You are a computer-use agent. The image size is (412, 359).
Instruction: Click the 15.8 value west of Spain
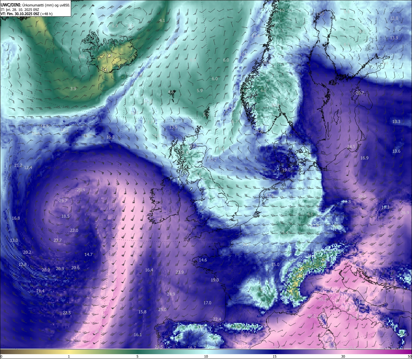tap(142, 312)
